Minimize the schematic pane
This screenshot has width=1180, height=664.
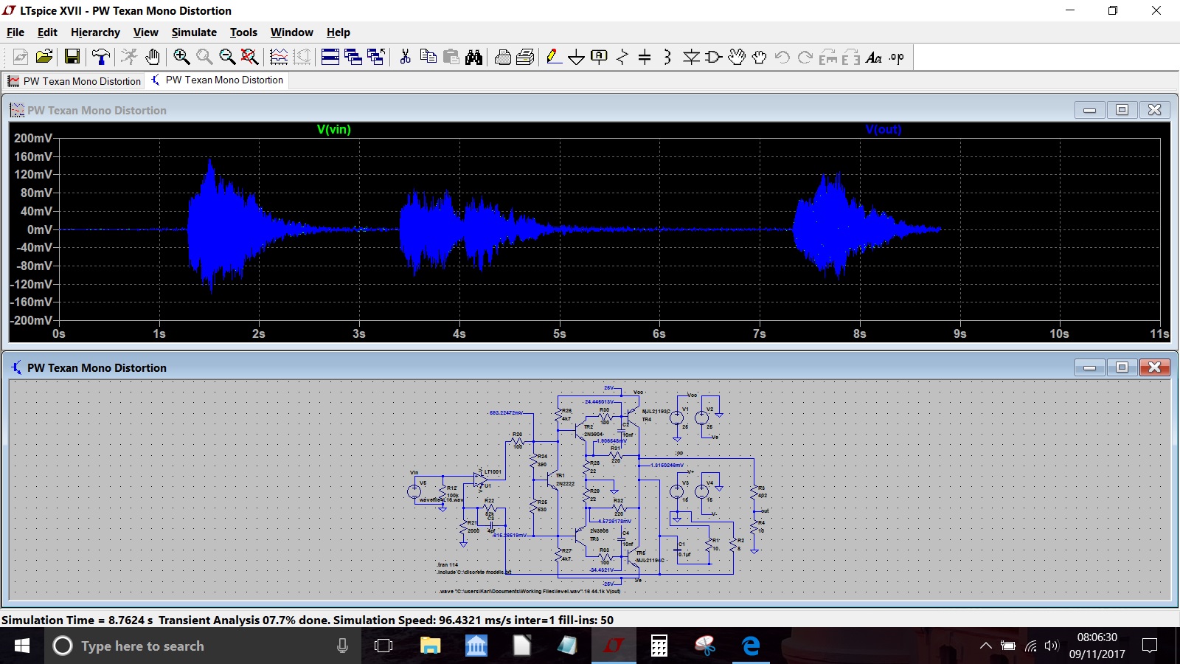1089,367
